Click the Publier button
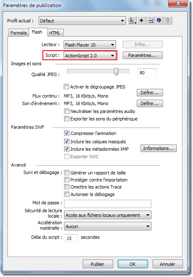 tap(98, 264)
